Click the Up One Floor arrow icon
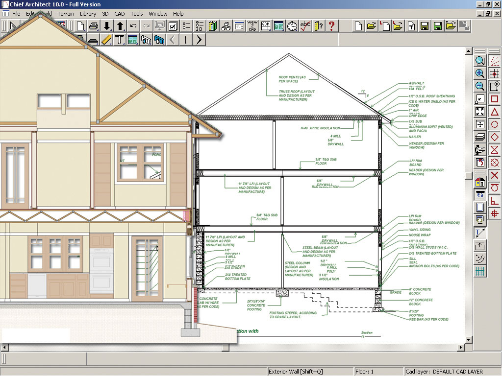Screen dimensions: 502x376 pyautogui.click(x=120, y=26)
